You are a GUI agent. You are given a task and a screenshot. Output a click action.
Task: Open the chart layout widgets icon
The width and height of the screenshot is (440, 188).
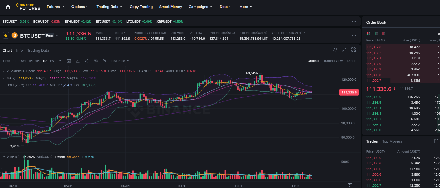354,50
